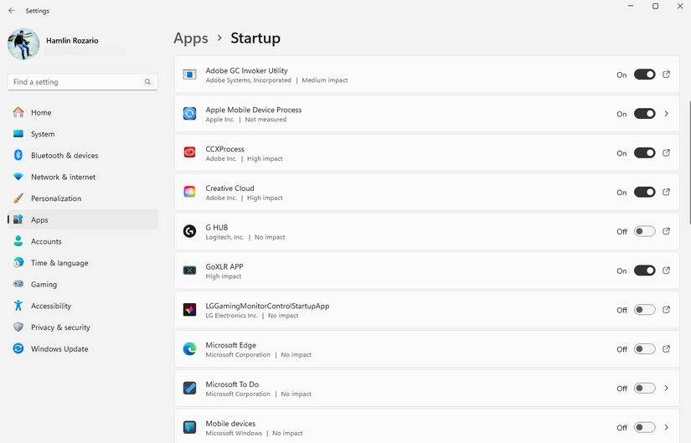Click the G HUB app icon
Screen dimensions: 691x443
click(x=190, y=231)
